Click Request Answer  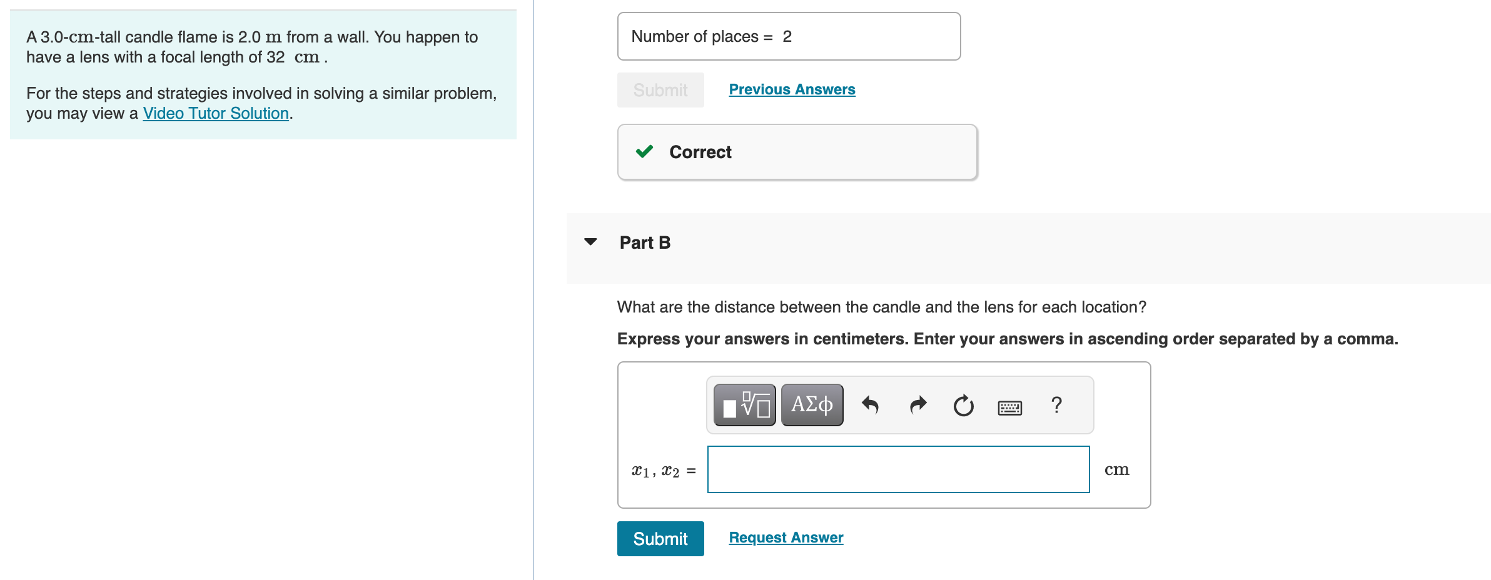coord(786,537)
